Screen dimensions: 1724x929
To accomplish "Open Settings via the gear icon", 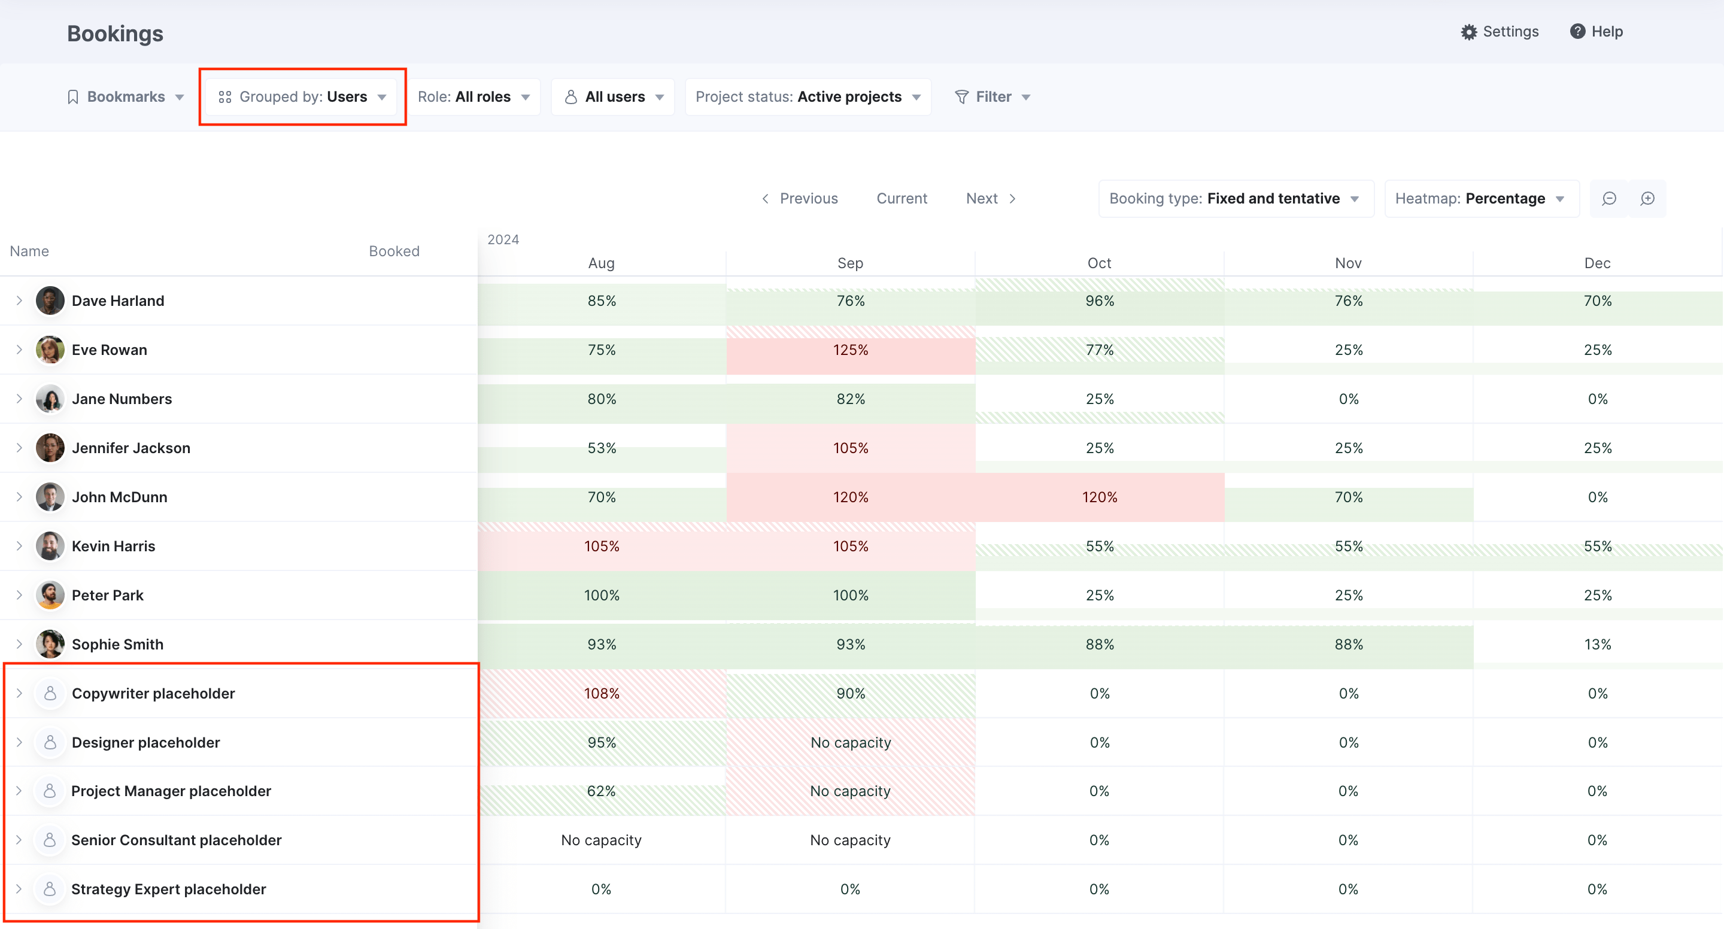I will [x=1470, y=32].
